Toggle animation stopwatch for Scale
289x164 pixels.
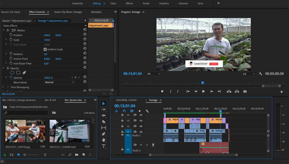pos(11,40)
